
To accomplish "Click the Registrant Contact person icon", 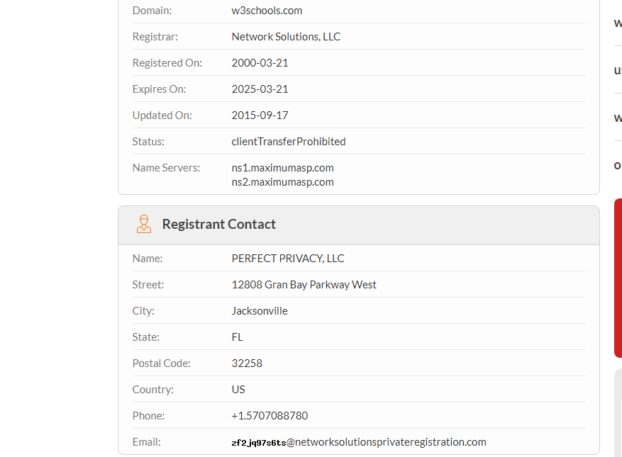I will coord(144,224).
